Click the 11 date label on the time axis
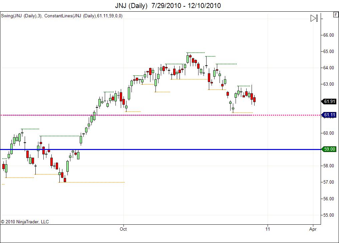Screen dimensions: 339x243 point(268,229)
